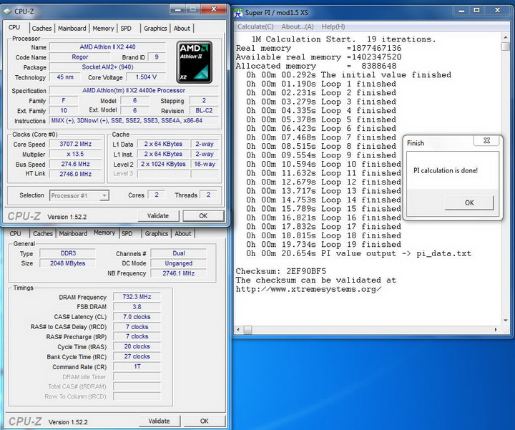Click OK button in the lower CPU-Z window
Image resolution: width=515 pixels, height=430 pixels.
point(203,421)
